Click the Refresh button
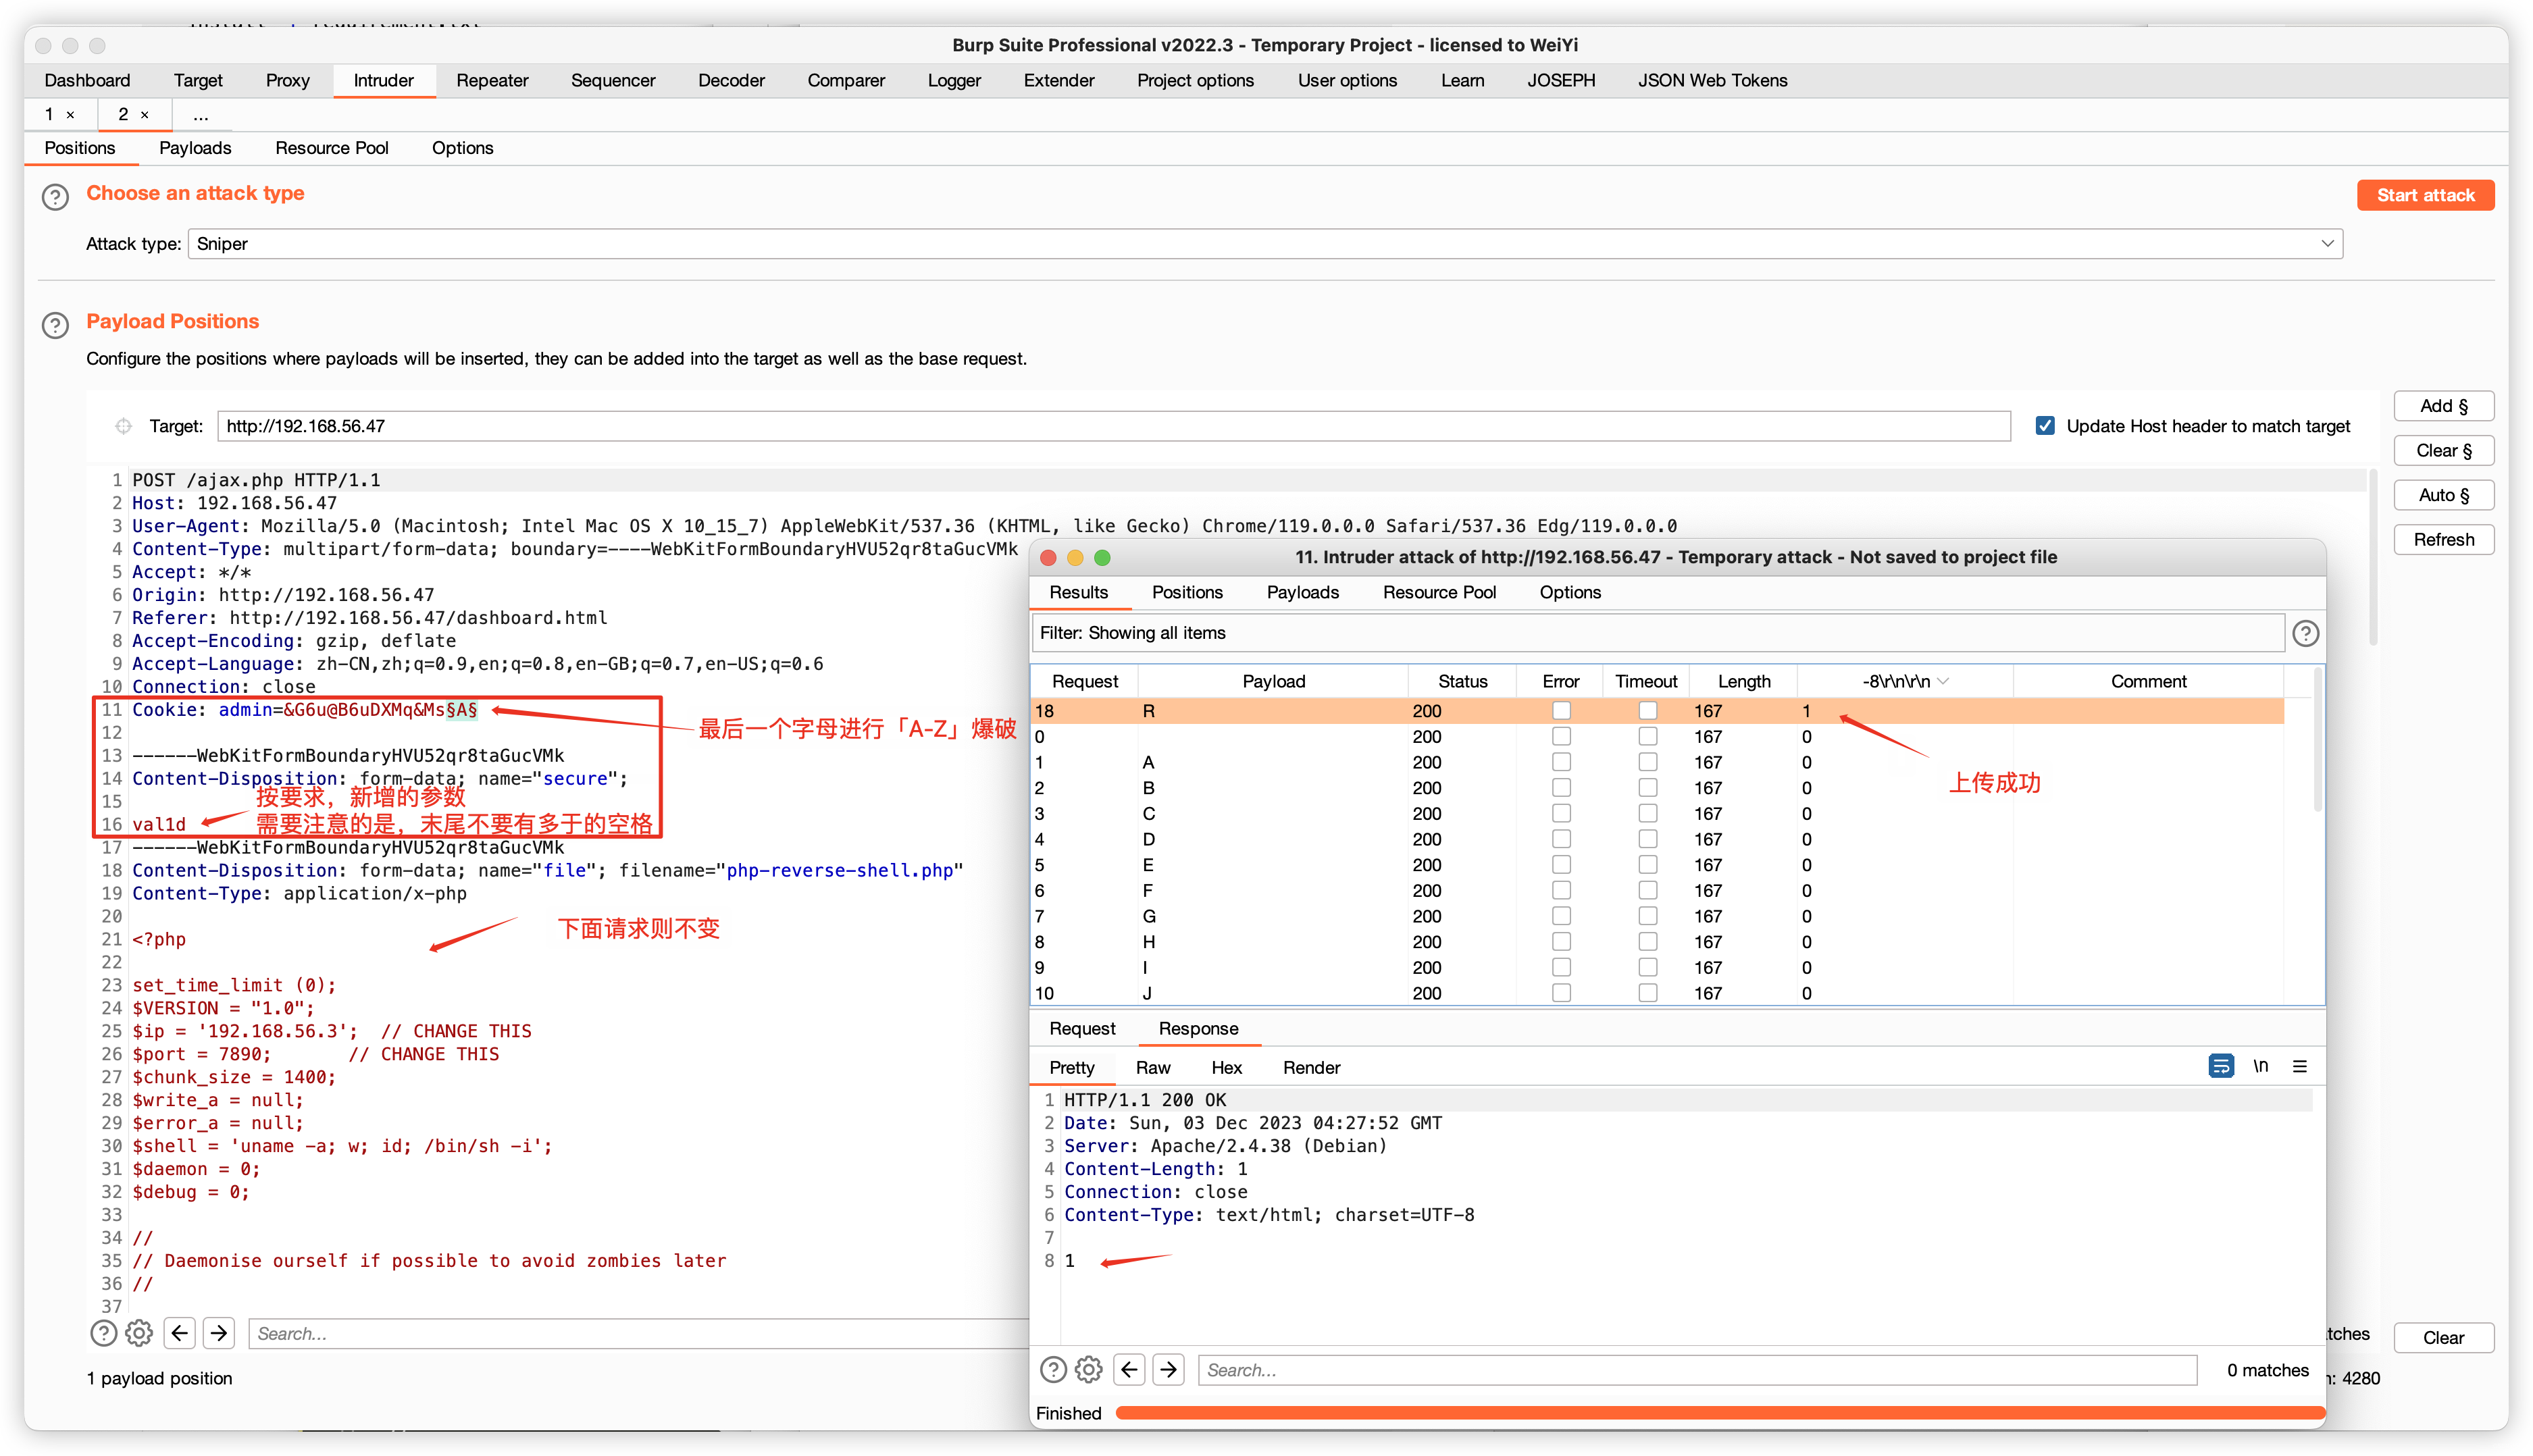The image size is (2533, 1456). (x=2443, y=539)
